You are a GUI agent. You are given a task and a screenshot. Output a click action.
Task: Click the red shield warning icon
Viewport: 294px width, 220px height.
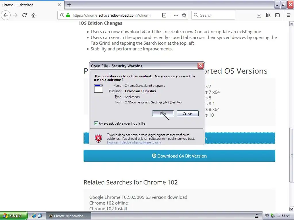click(x=98, y=138)
